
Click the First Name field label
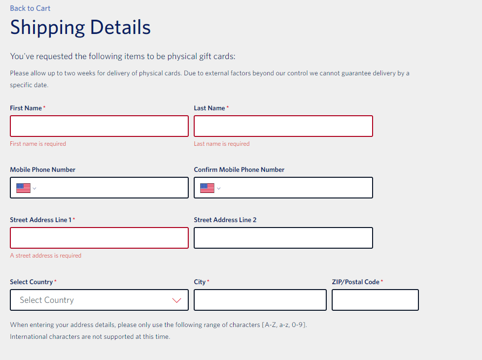point(26,108)
